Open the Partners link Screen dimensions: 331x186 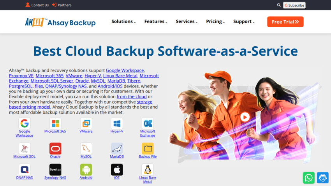tap(65, 5)
